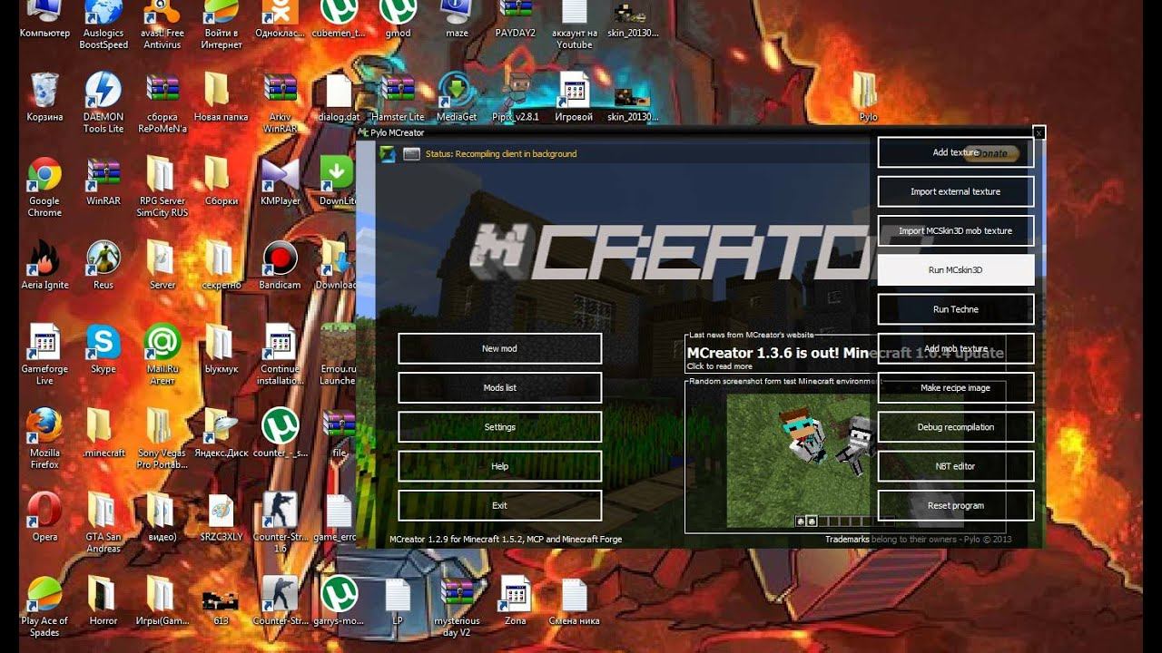Select the Reus game icon

pyautogui.click(x=103, y=265)
